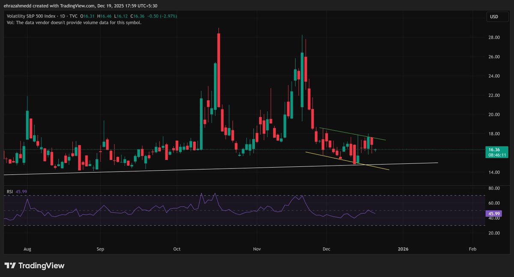Click the 20.00 RSI axis label
This screenshot has height=277, width=514.
pyautogui.click(x=495, y=233)
